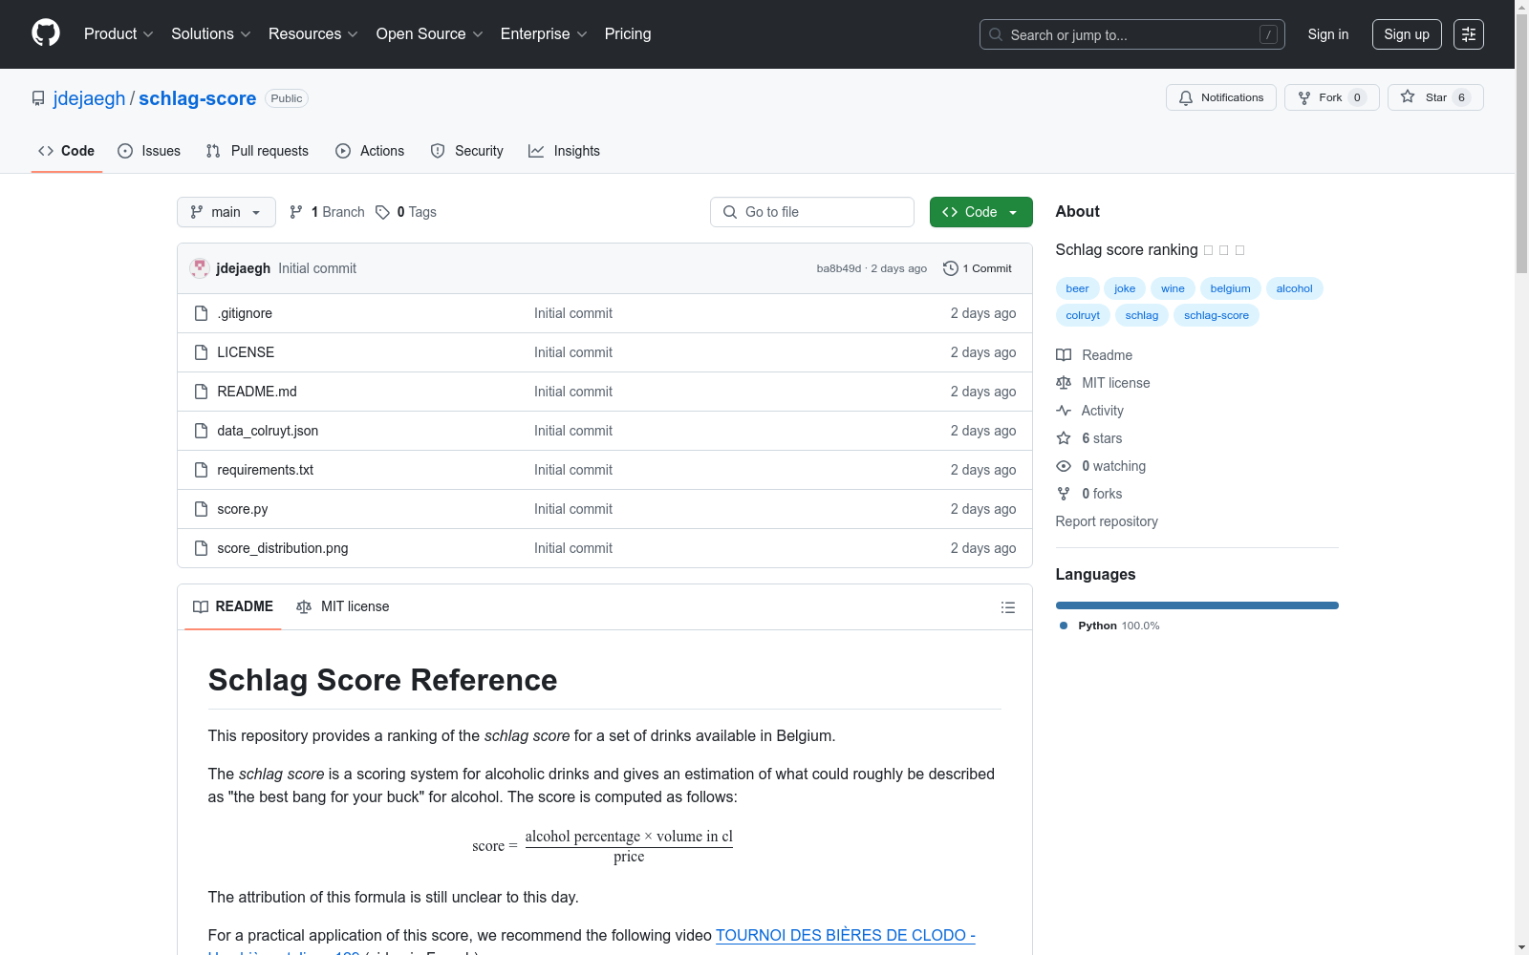Screen dimensions: 1529x955
Task: Click the file icon next to LICENSE
Action: pos(201,352)
